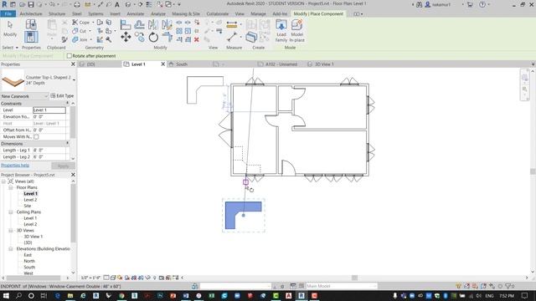Open the Counter Top type selector dropdown
Viewport: 536px width, 301px height.
[x=74, y=80]
